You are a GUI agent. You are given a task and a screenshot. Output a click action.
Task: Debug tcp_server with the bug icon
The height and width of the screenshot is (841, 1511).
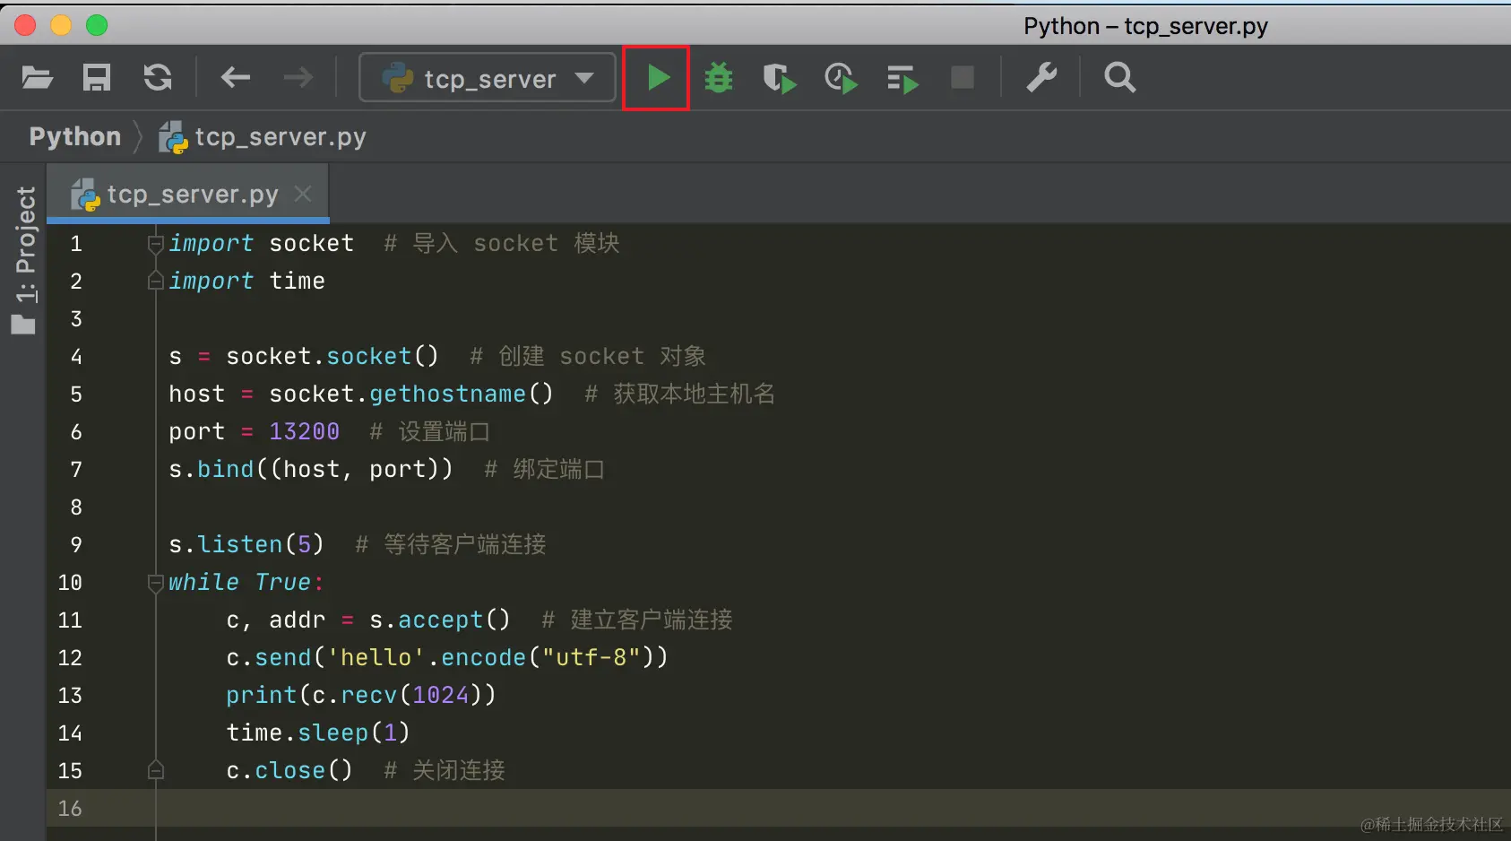719,78
